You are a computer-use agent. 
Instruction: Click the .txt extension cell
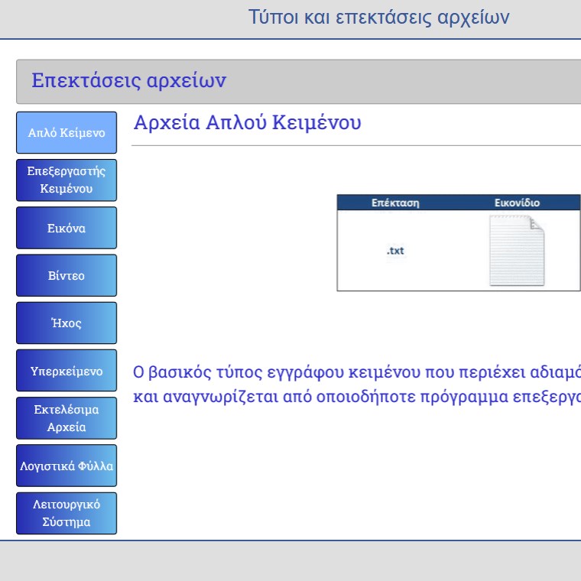395,251
